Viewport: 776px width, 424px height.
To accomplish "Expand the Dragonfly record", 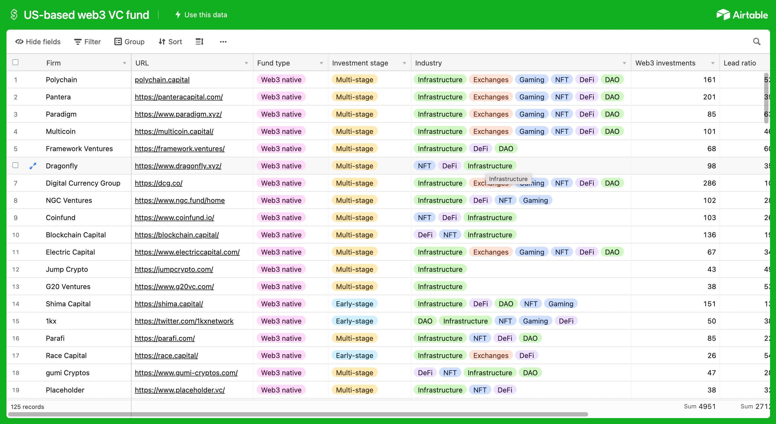I will pyautogui.click(x=33, y=166).
